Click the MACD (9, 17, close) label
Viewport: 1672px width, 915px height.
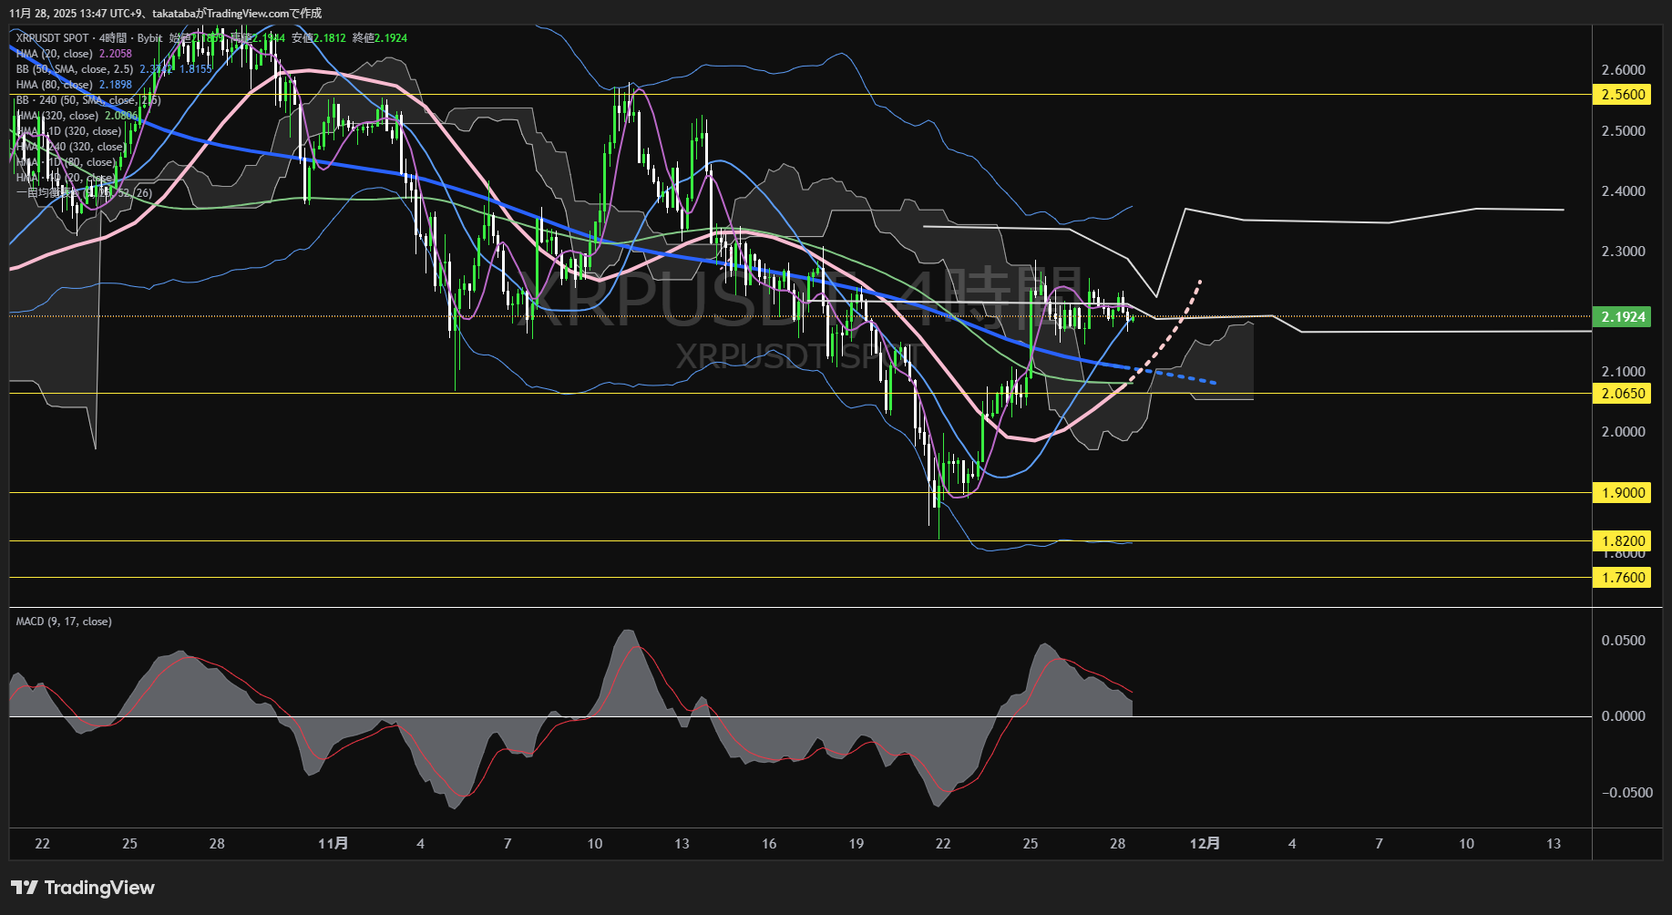point(64,622)
